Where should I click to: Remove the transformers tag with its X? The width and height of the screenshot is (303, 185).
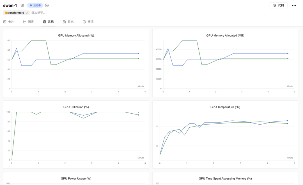(27, 13)
